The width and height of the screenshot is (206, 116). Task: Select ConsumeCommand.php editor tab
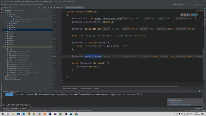pyautogui.click(x=75, y=8)
